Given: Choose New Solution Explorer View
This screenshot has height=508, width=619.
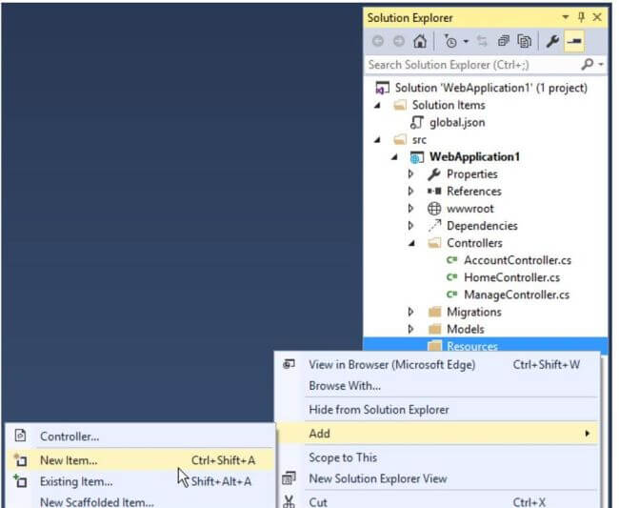Looking at the screenshot, I should coord(437,478).
